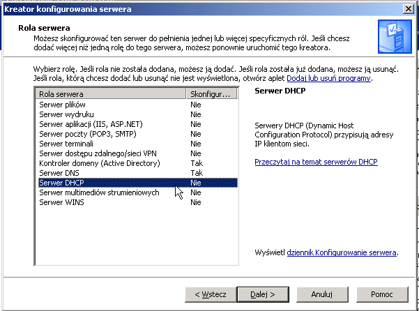The image size is (419, 311).
Task: Open Dodaj lub usuń programy link
Action: click(328, 78)
